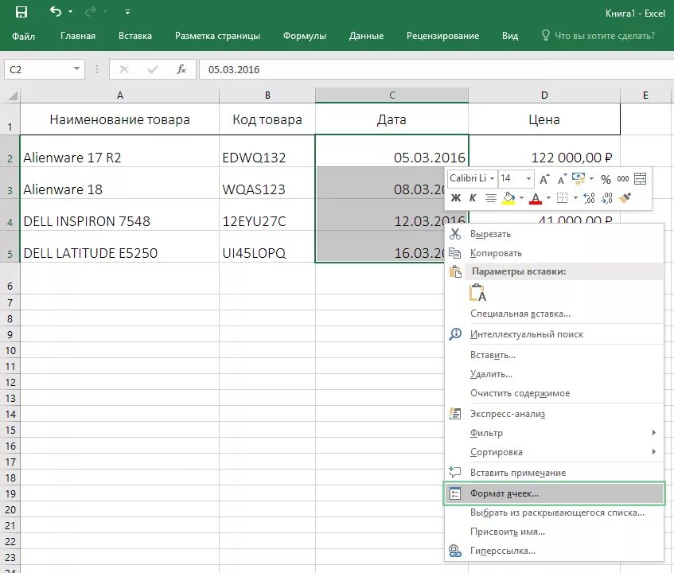The width and height of the screenshot is (674, 573).
Task: Open the Формулы ribbon tab
Action: point(304,36)
